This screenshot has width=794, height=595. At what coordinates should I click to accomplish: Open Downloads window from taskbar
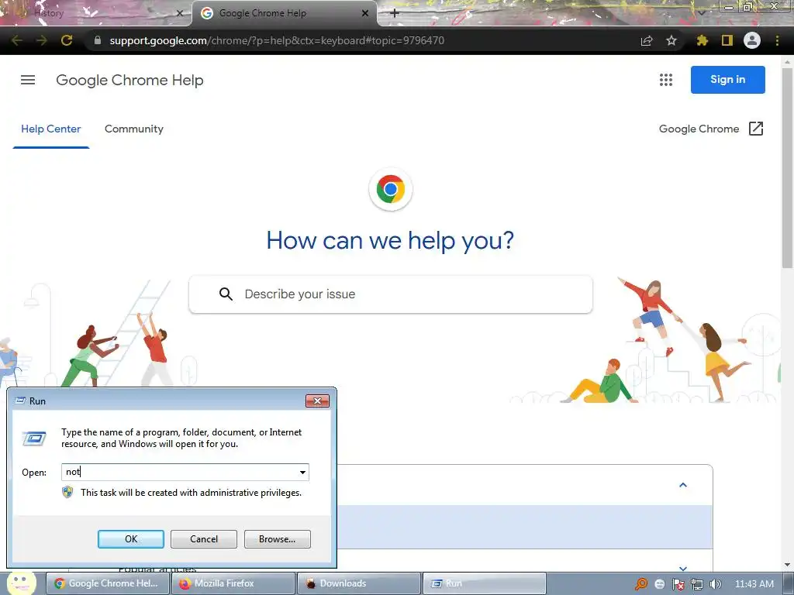[358, 583]
